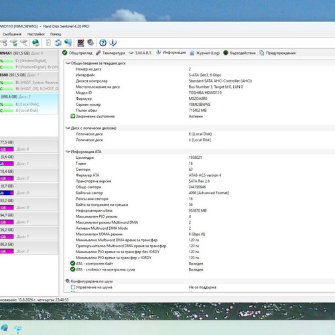Select the 0,7 GB blue-magenta usage bar

coord(7,193)
